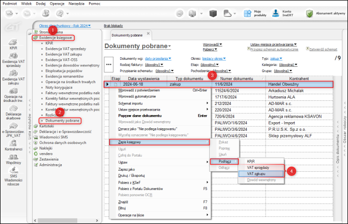Click the Brak blokady link
The height and width of the screenshot is (224, 348).
point(112,25)
